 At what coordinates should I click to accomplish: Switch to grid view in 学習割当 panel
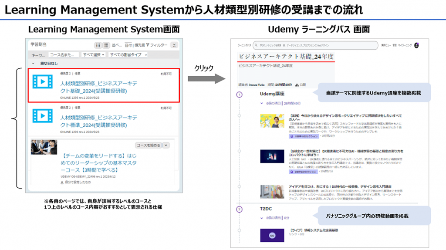98,45
